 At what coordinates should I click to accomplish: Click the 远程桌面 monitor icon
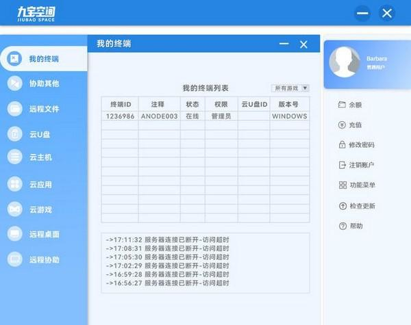coord(14,234)
